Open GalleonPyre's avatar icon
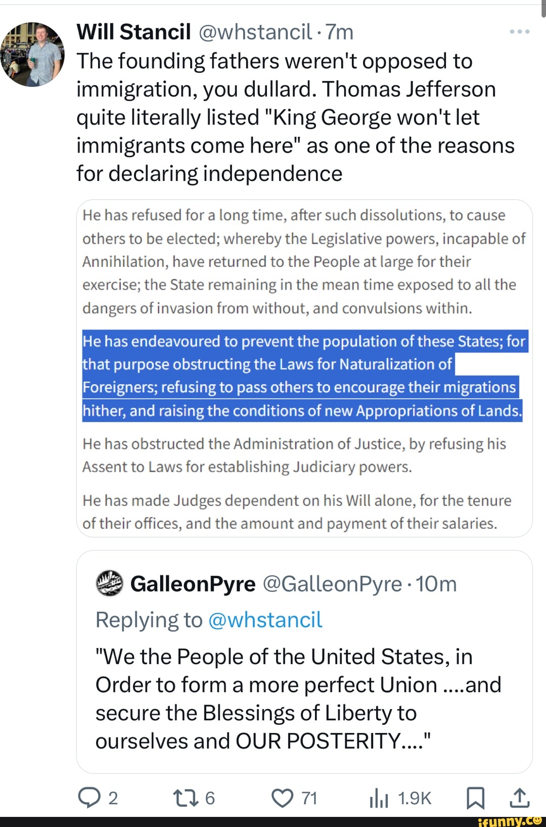Viewport: 546px width, 827px height. tap(110, 583)
